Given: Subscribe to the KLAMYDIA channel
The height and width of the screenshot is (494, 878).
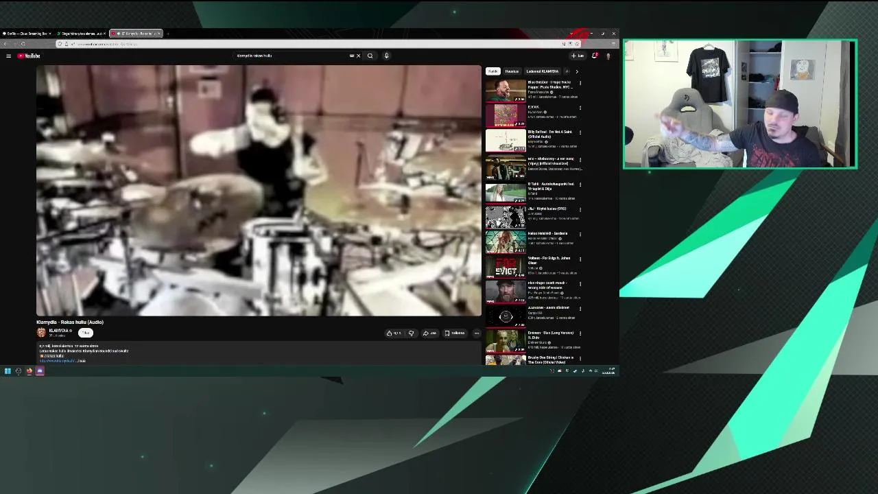Looking at the screenshot, I should pos(85,333).
